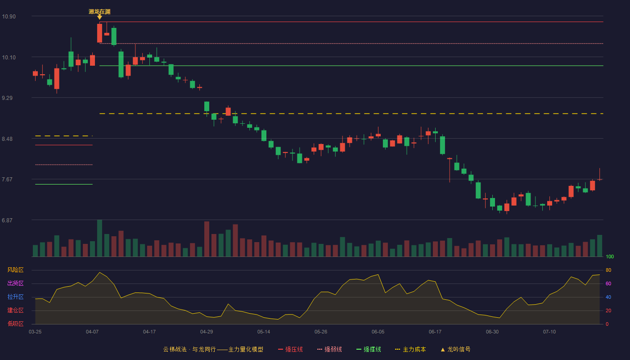This screenshot has height=360, width=630.
Task: Click the 40 indicator scale value
Action: click(x=608, y=297)
